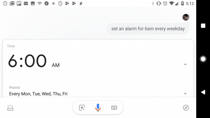Viewport: 210px width, 118px height.
Task: Tap the user profile avatar
Action: (186, 17)
